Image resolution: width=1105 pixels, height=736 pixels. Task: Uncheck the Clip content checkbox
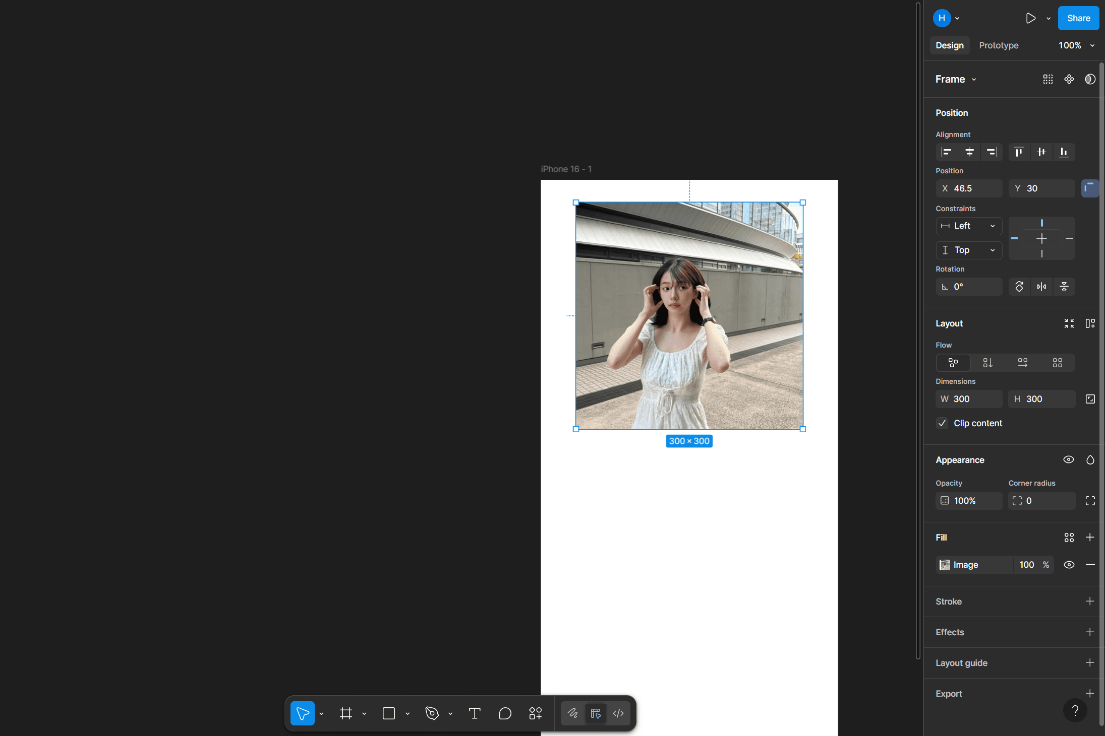[942, 423]
